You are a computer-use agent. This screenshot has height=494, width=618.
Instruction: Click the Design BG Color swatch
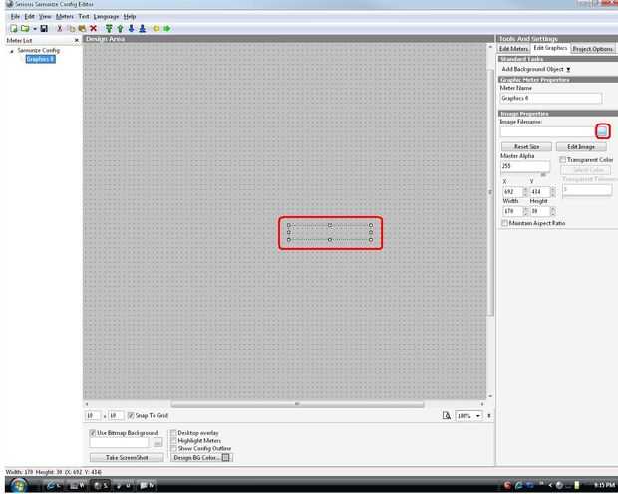click(226, 458)
